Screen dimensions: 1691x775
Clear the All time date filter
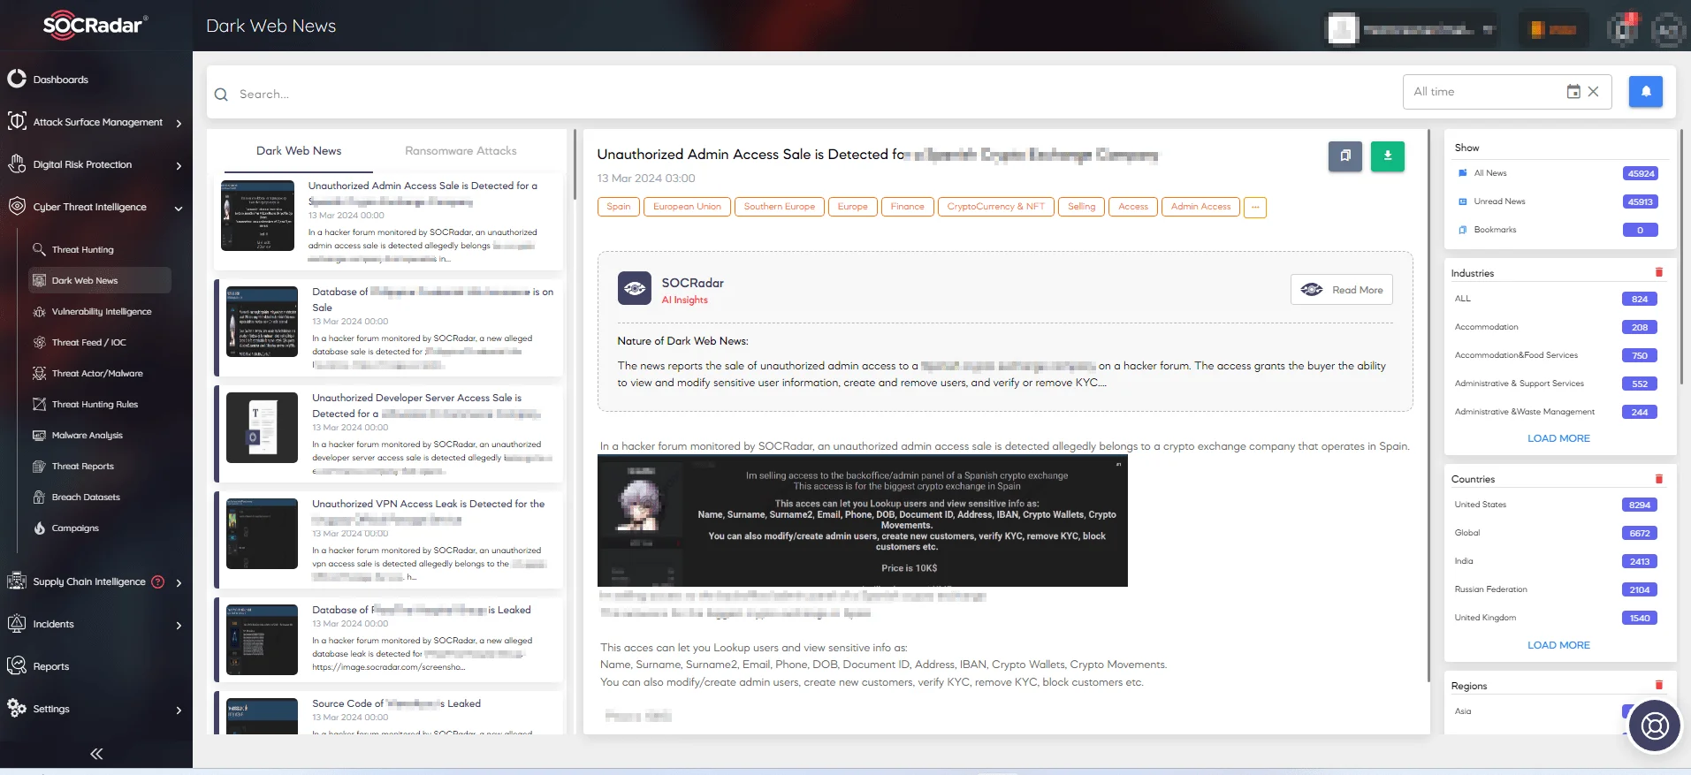[1593, 92]
